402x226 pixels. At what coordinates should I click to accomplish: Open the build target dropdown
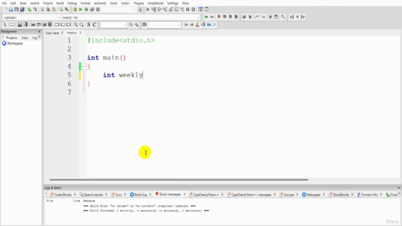tap(119, 10)
